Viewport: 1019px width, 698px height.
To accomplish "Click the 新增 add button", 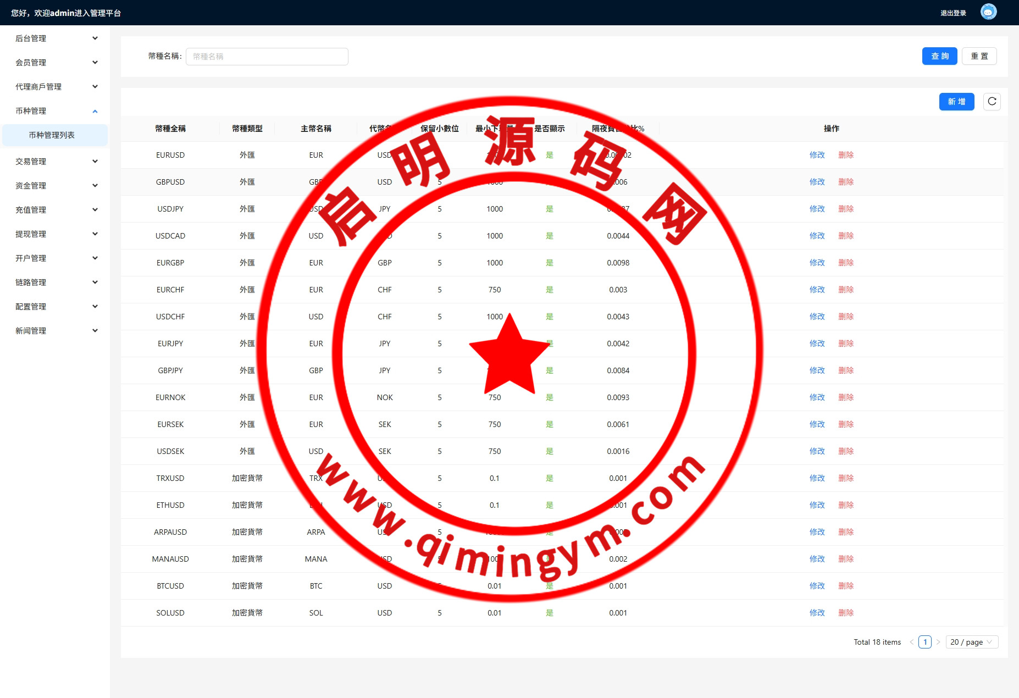I will 956,102.
